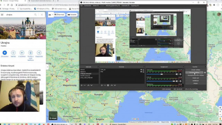Click A közelben nearby icon

point(22,53)
